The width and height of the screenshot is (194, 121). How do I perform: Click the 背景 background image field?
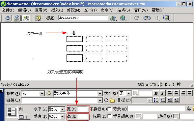[156, 109]
